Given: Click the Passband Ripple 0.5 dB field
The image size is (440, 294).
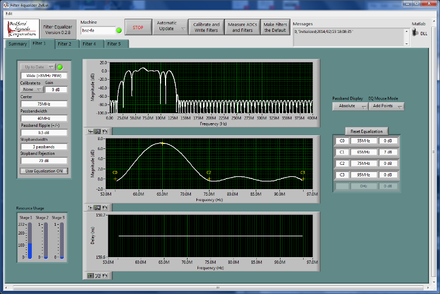Looking at the screenshot, I should (44, 132).
